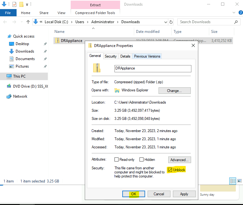This screenshot has width=243, height=205.
Task: Open Desktop in the navigation pane
Action: [x=22, y=44]
